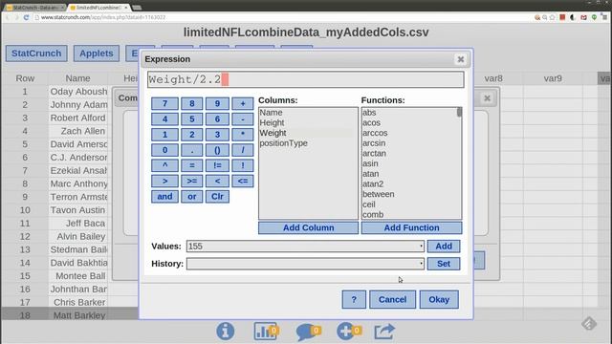Viewport: 612px width, 344px height.
Task: Open the comments speech bubble icon
Action: click(x=308, y=332)
